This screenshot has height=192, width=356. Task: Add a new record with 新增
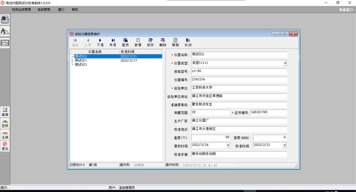(138, 42)
